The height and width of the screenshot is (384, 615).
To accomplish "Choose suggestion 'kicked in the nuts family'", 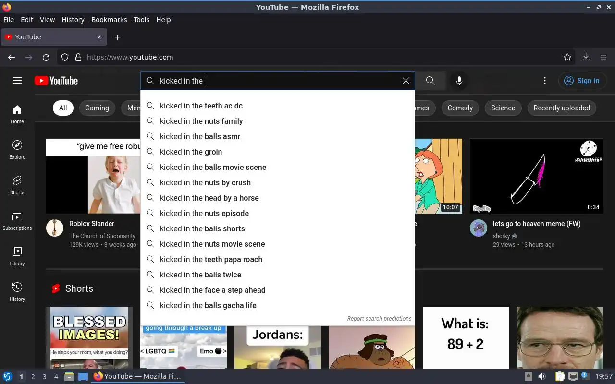I will click(278, 121).
